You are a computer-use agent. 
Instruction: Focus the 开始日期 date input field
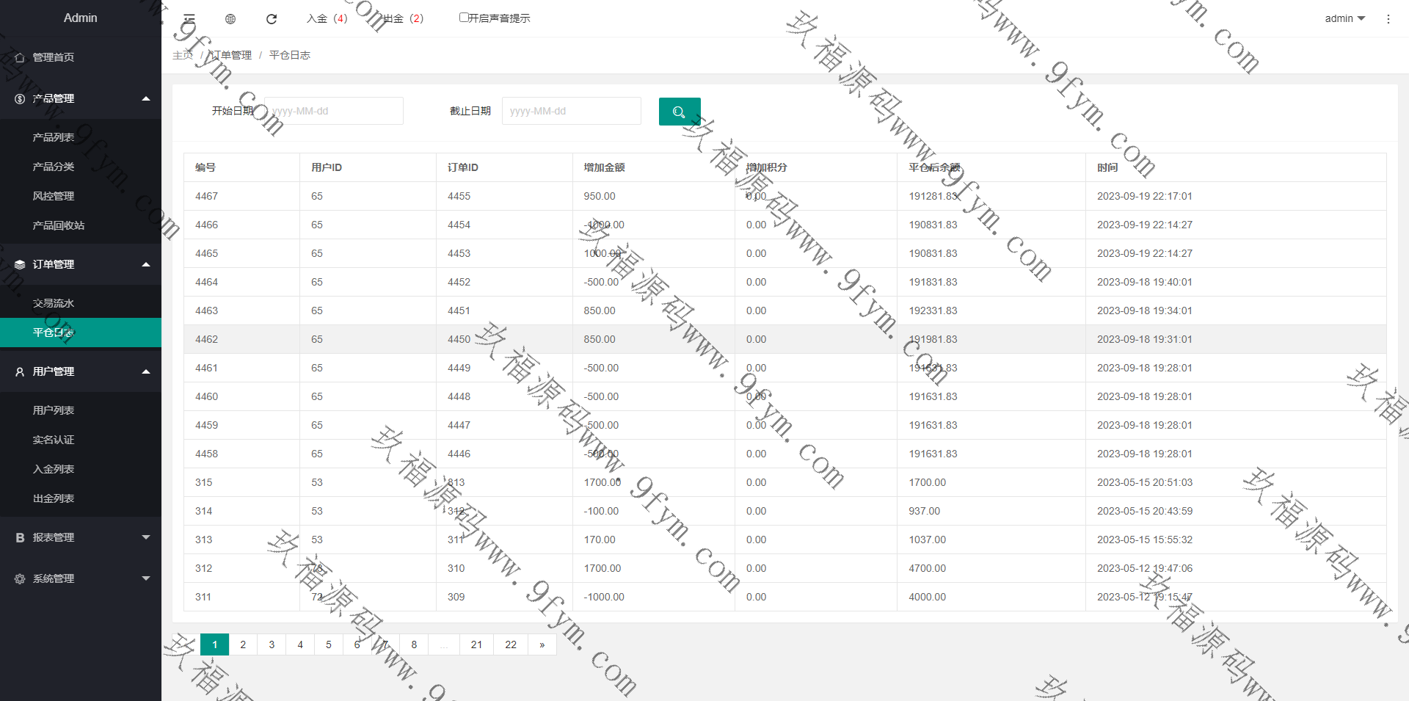333,111
